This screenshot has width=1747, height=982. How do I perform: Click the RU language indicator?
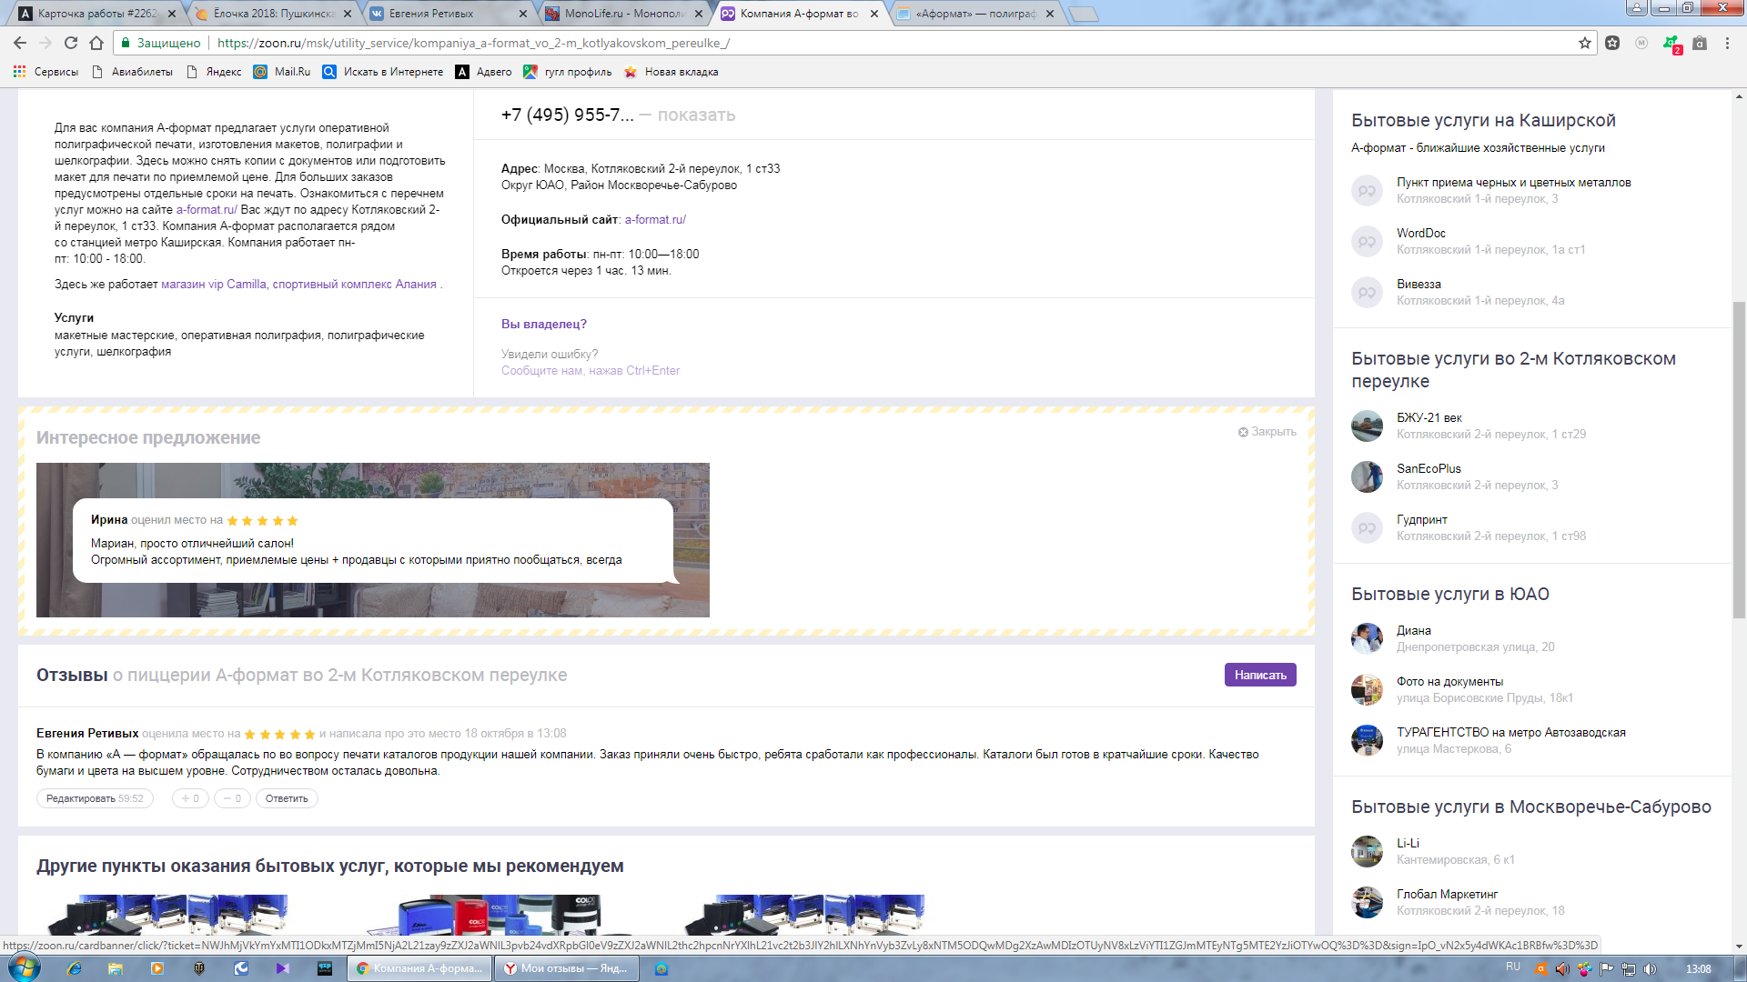[x=1512, y=967]
